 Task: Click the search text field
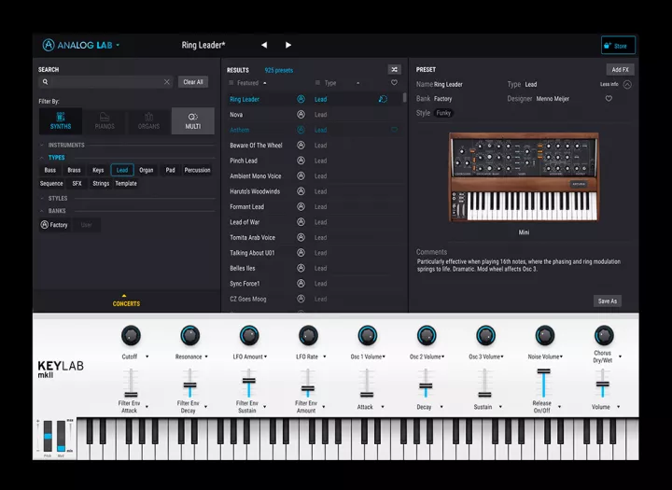tap(105, 82)
